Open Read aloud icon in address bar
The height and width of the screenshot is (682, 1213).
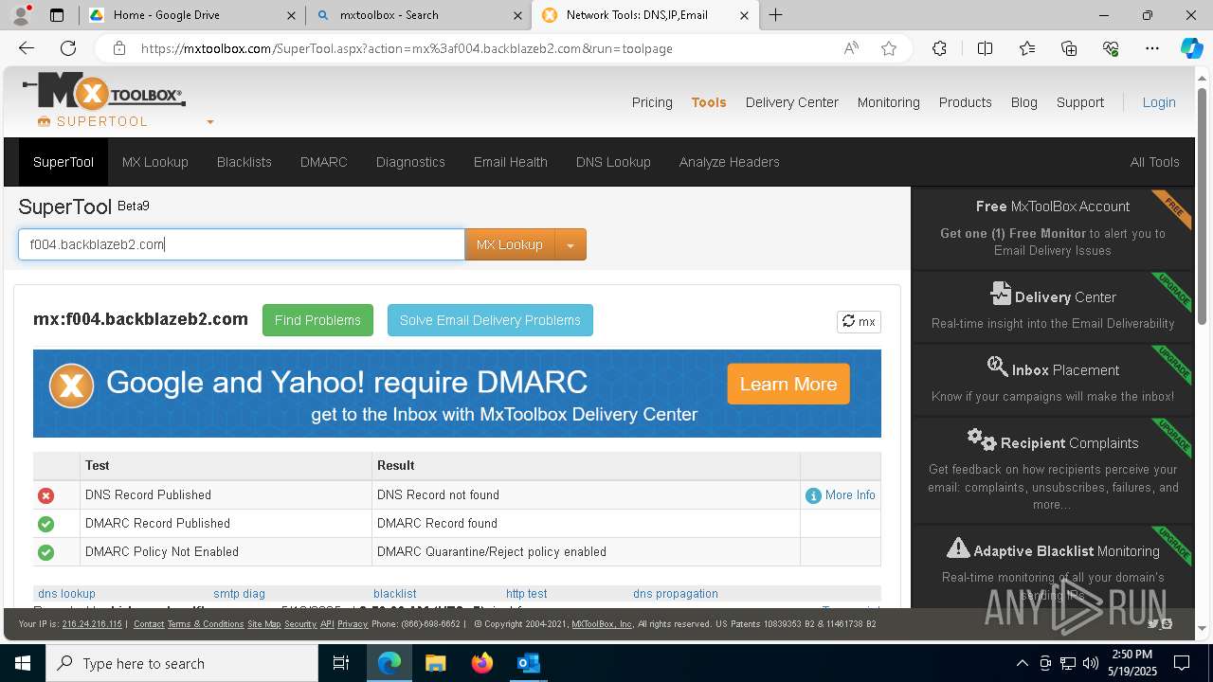[x=851, y=48]
